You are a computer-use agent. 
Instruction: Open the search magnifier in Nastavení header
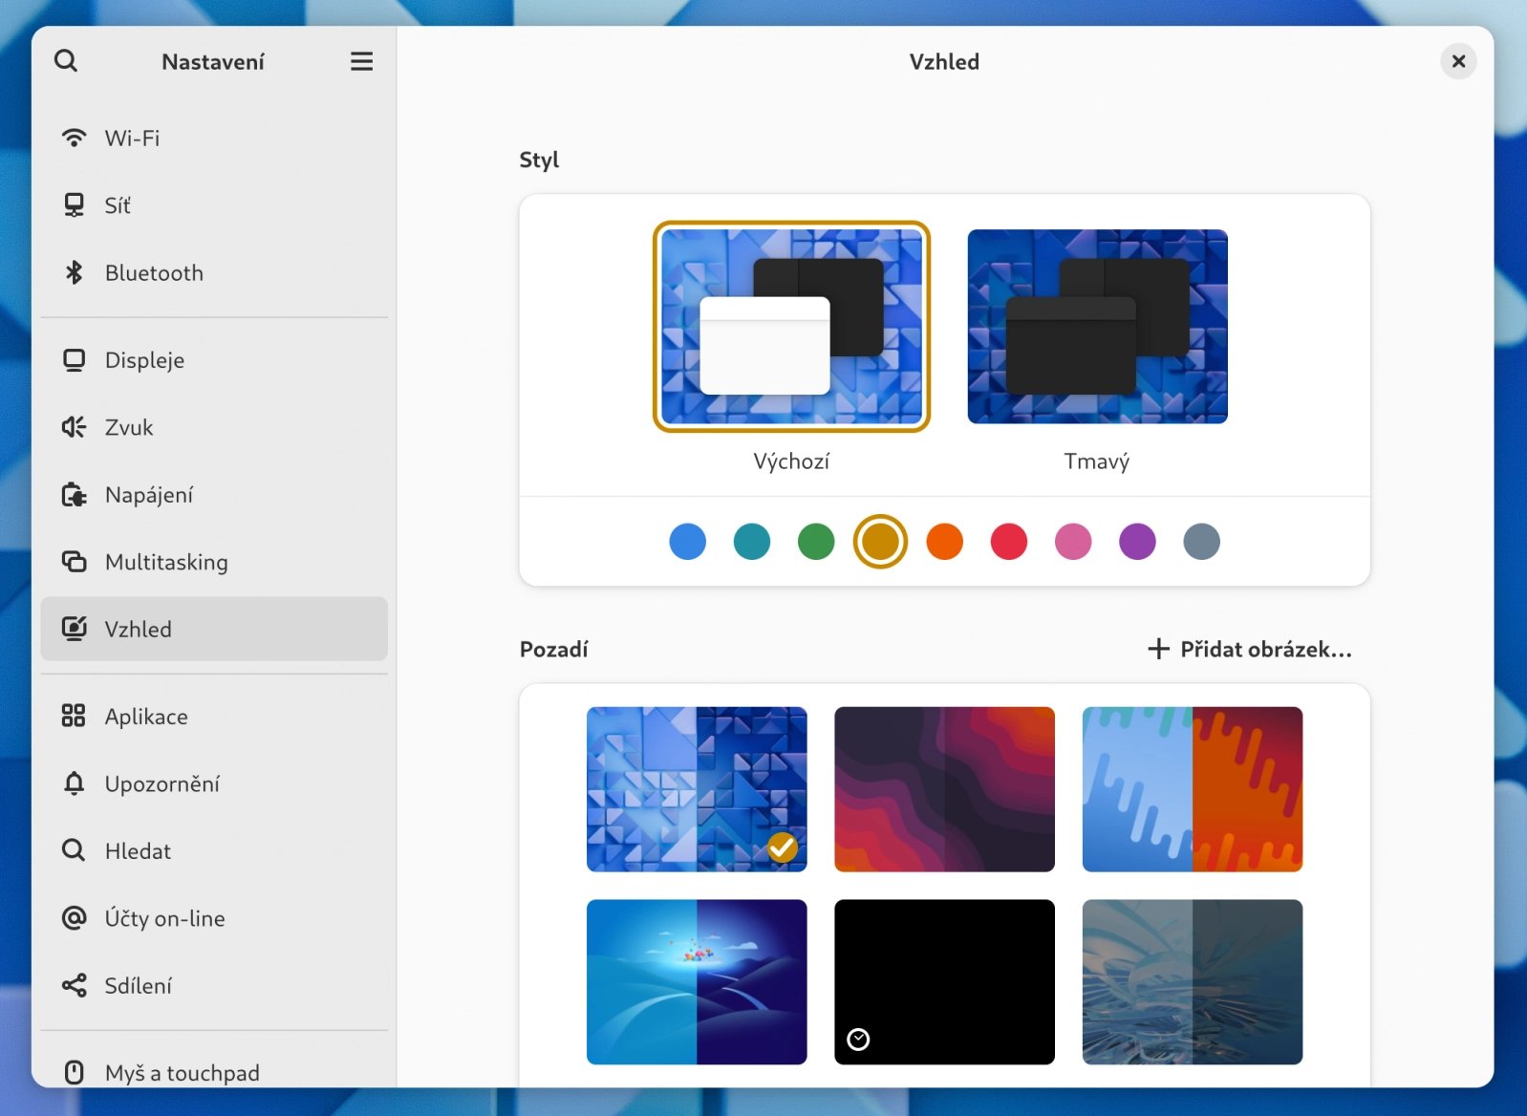point(66,61)
